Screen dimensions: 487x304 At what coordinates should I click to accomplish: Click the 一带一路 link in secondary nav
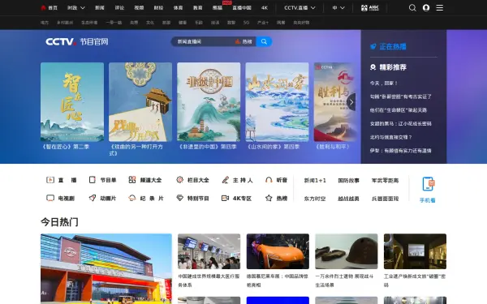coord(114,23)
